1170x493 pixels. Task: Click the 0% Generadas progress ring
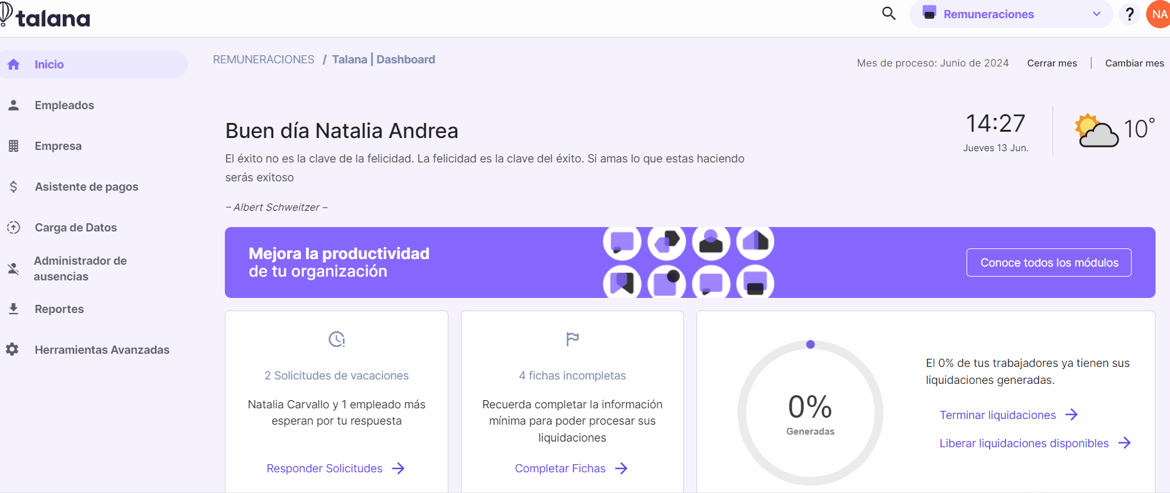point(810,413)
